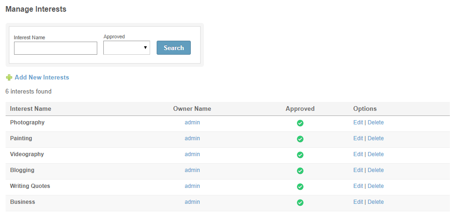This screenshot has height=216, width=455.
Task: Open the Approved filter dropdown
Action: (127, 48)
